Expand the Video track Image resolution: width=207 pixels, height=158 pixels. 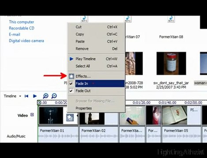pos(32,115)
